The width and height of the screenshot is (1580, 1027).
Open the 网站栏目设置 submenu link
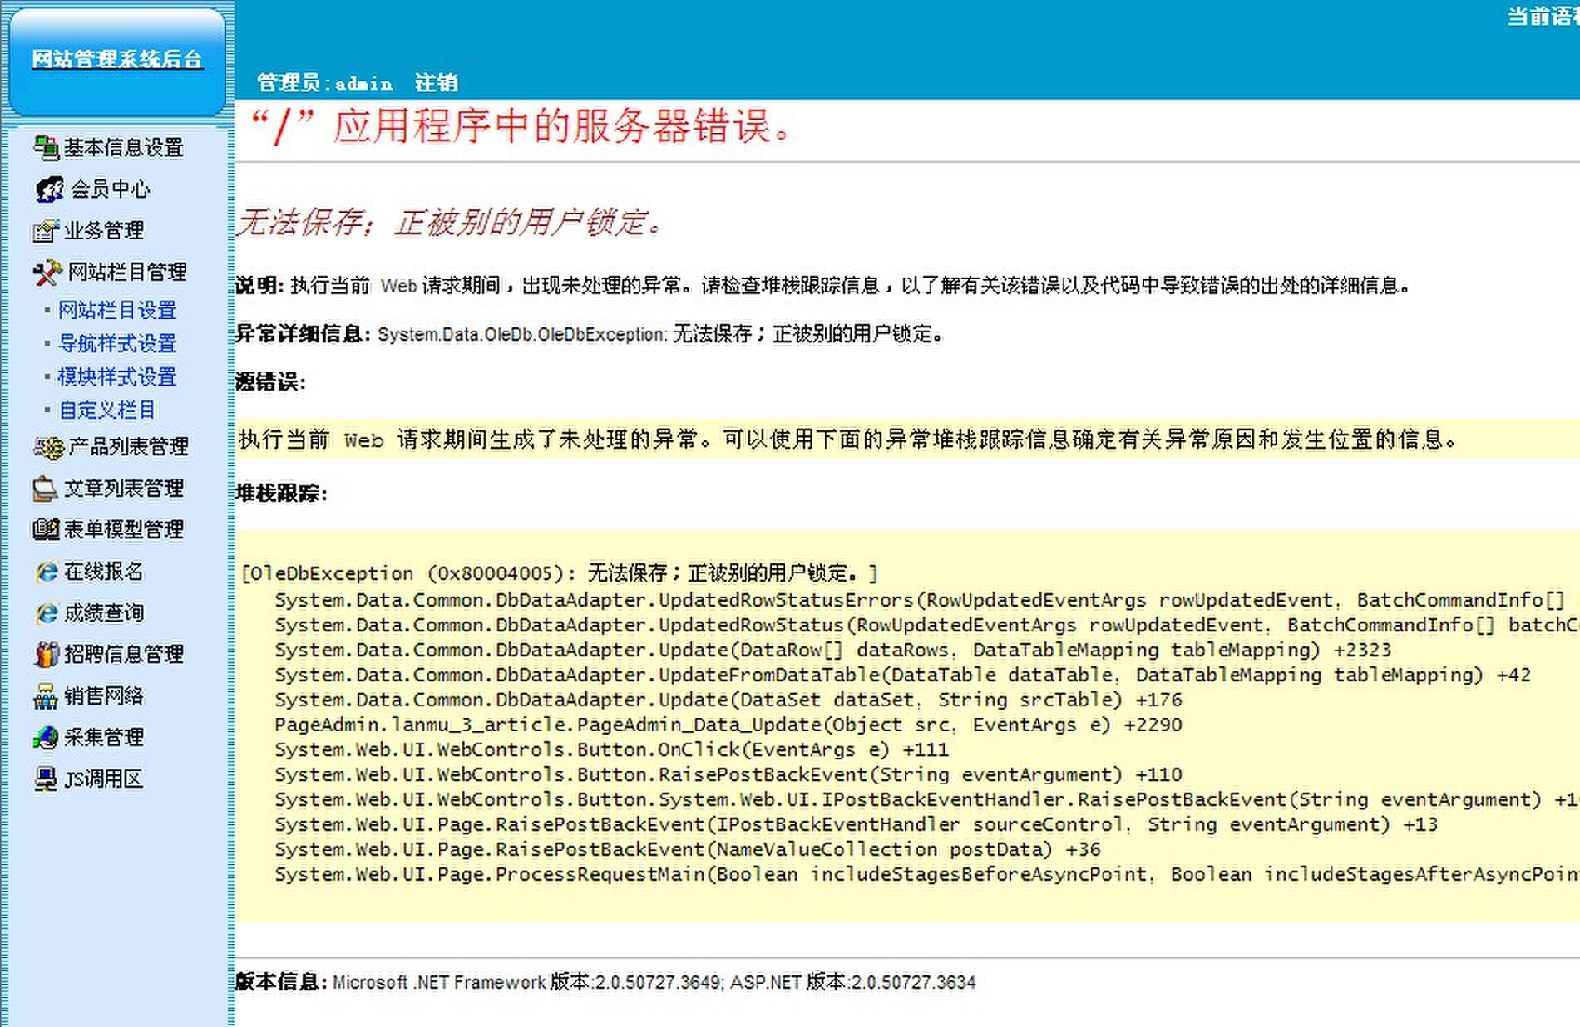(x=117, y=311)
